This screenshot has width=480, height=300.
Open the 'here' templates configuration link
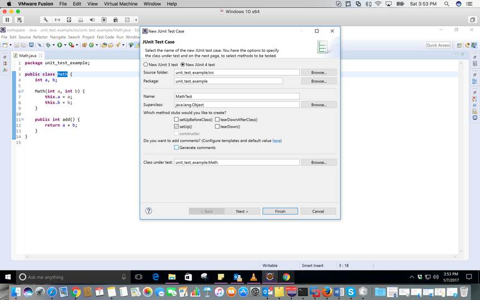pos(277,141)
